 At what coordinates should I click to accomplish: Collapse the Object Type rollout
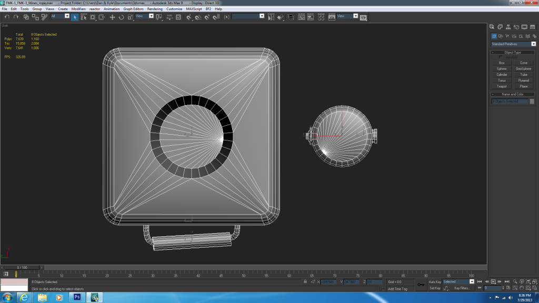tap(513, 53)
